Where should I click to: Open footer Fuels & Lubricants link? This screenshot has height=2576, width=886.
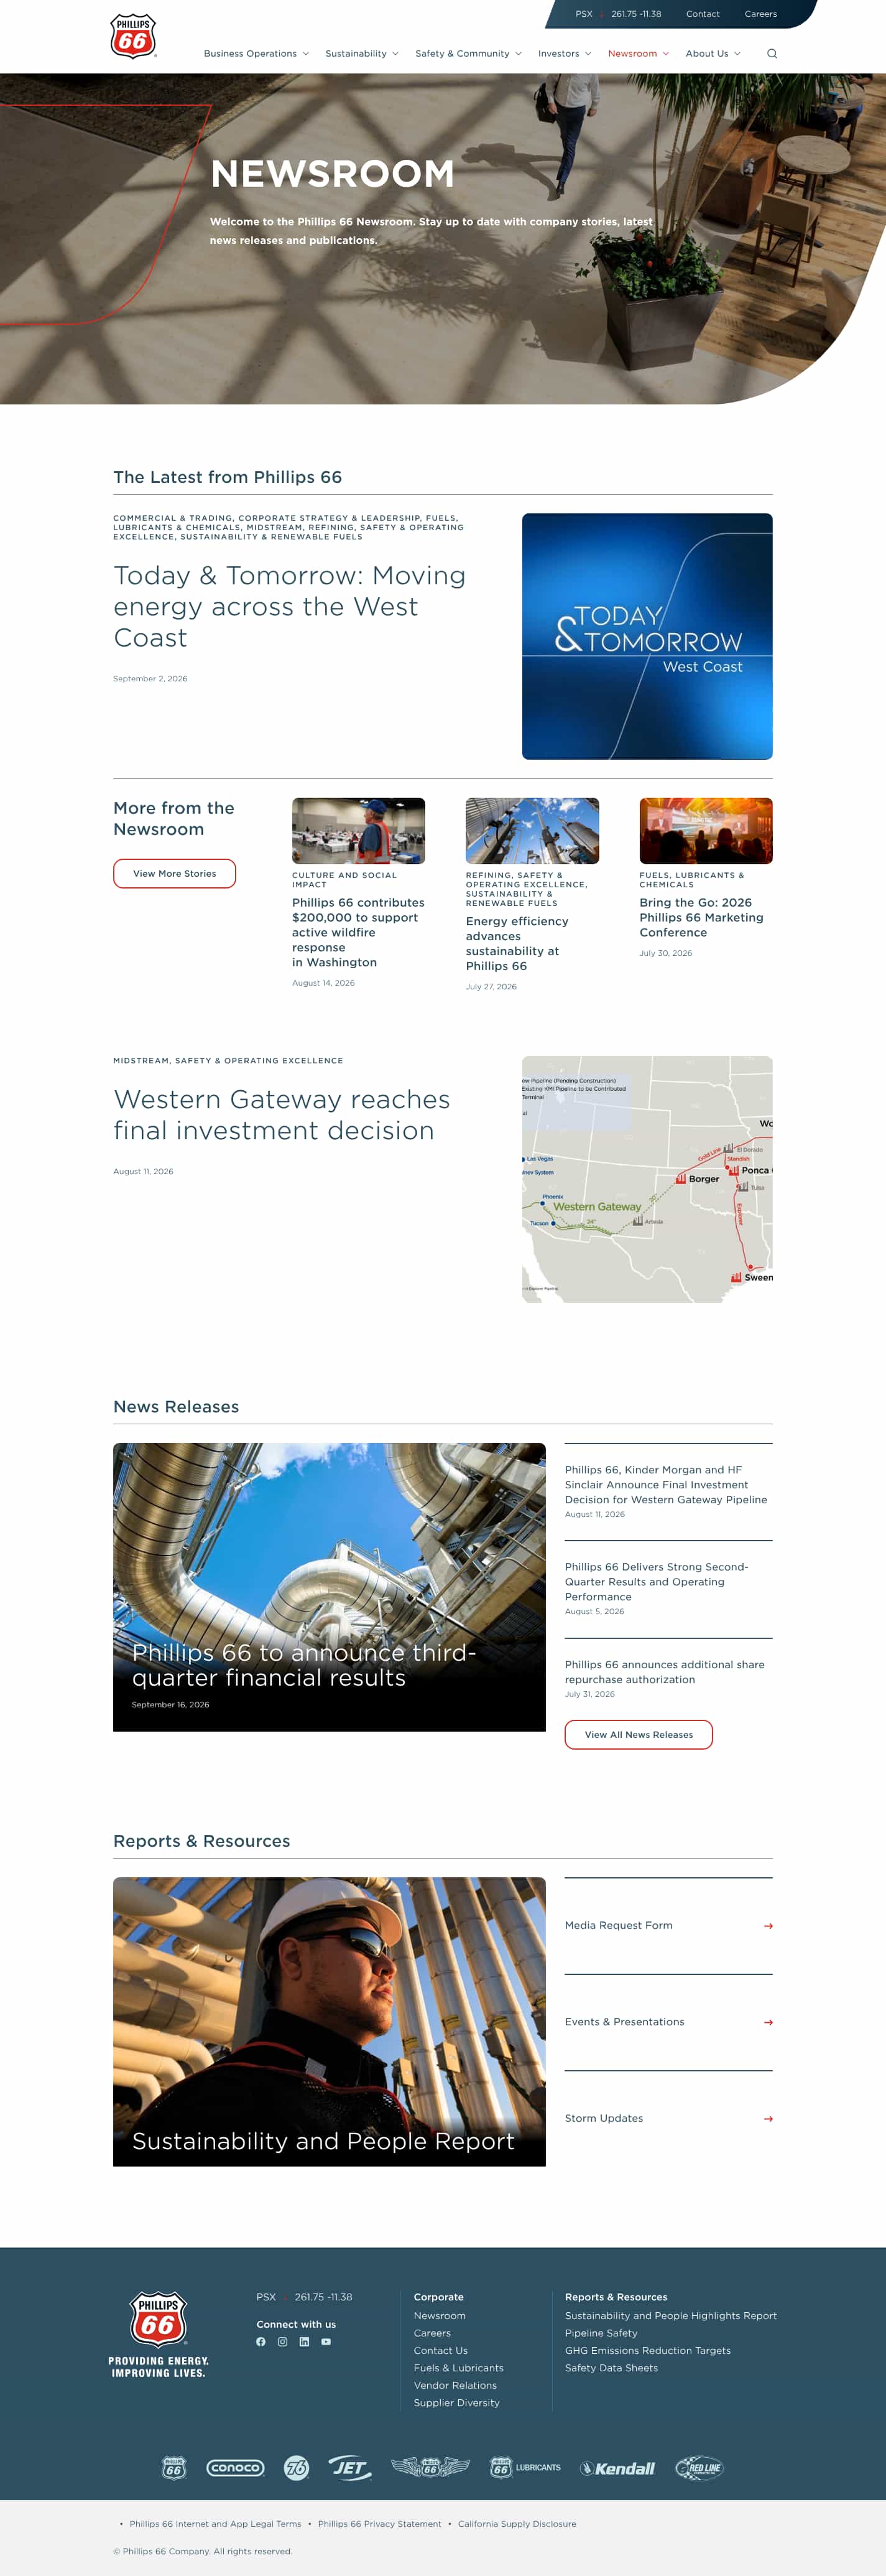tap(458, 2368)
